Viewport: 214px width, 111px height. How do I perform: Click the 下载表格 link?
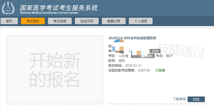click(179, 99)
